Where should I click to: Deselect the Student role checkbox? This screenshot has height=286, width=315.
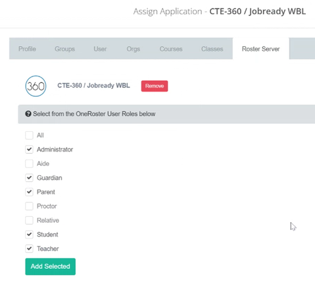[x=29, y=235]
